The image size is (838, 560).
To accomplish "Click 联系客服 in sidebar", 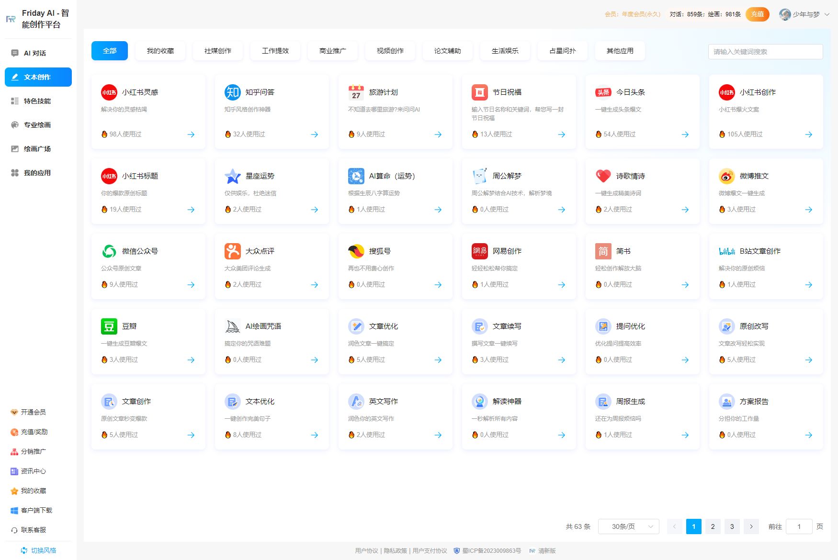I will click(x=29, y=530).
